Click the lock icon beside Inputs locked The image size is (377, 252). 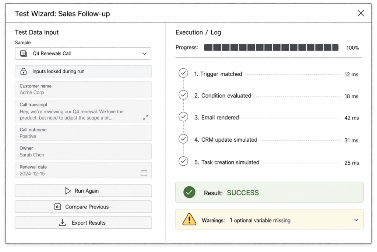pos(24,72)
